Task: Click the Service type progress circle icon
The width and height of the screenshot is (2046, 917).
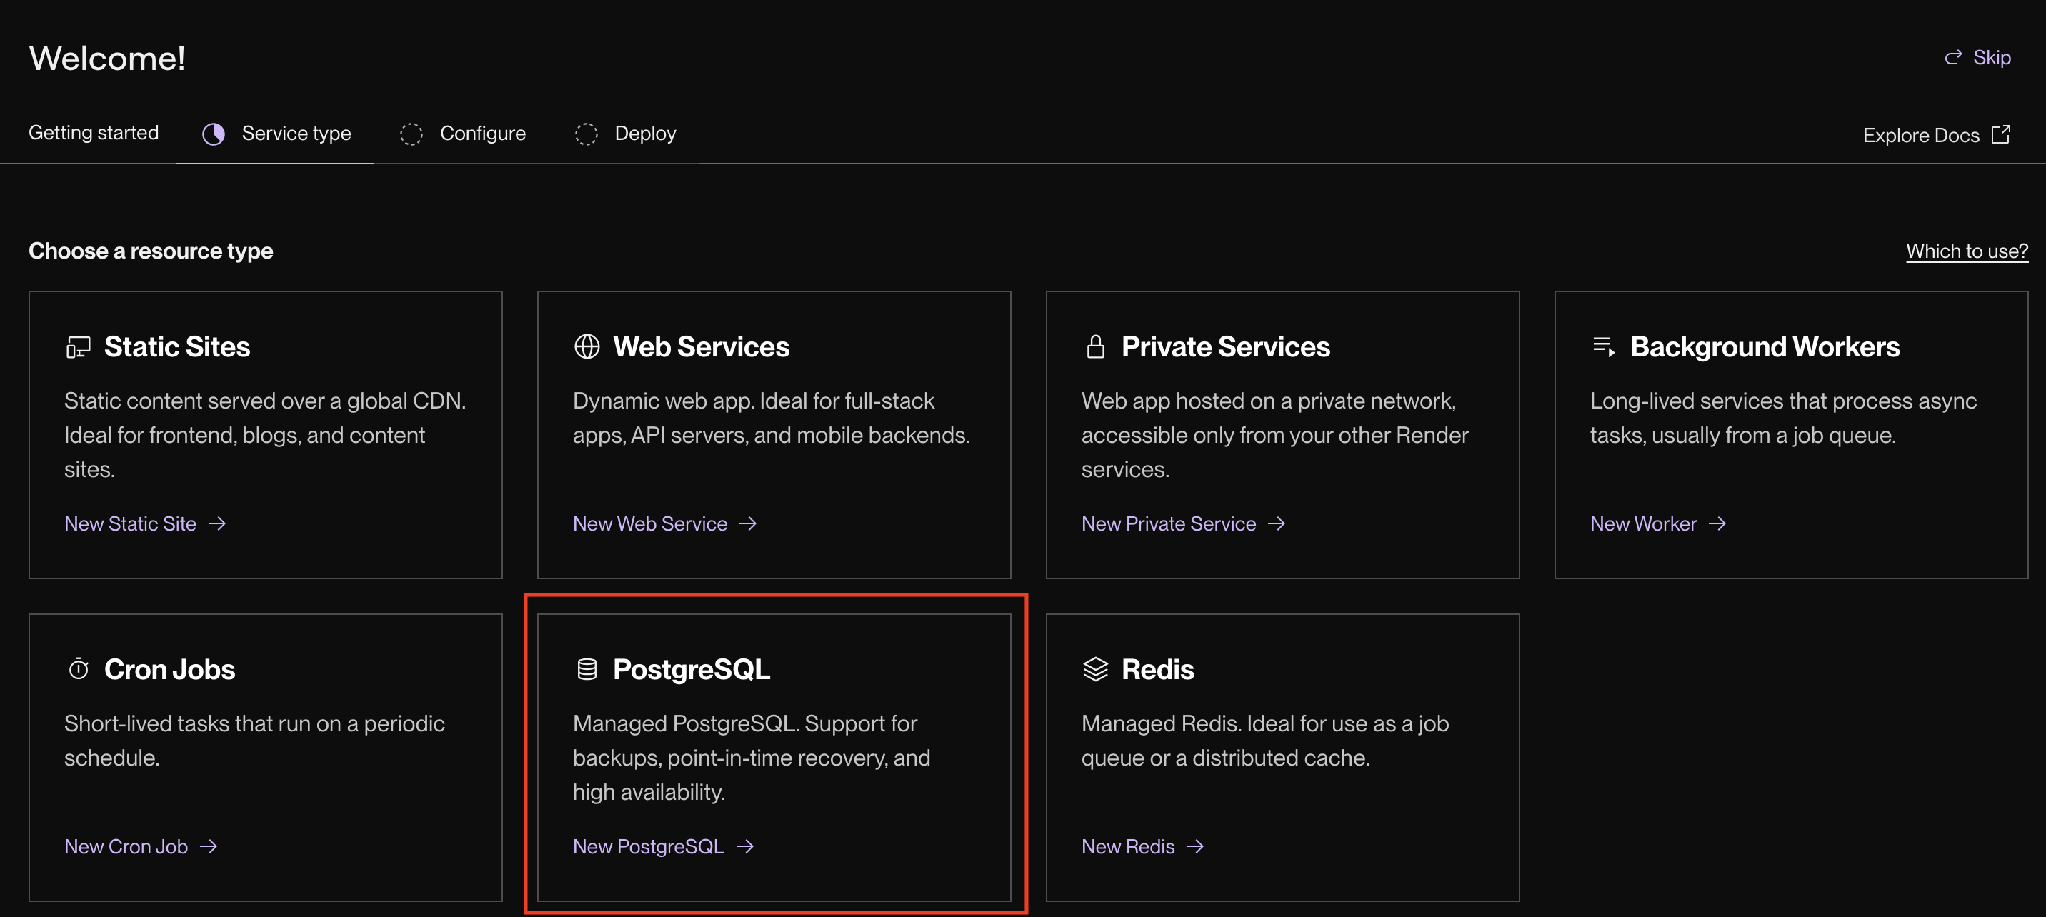Action: [x=213, y=134]
